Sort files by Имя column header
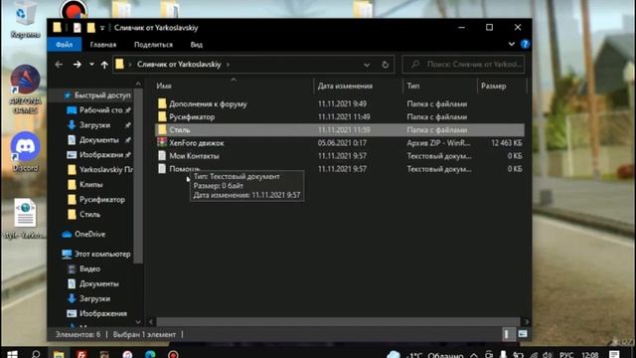The height and width of the screenshot is (358, 636). pos(164,87)
